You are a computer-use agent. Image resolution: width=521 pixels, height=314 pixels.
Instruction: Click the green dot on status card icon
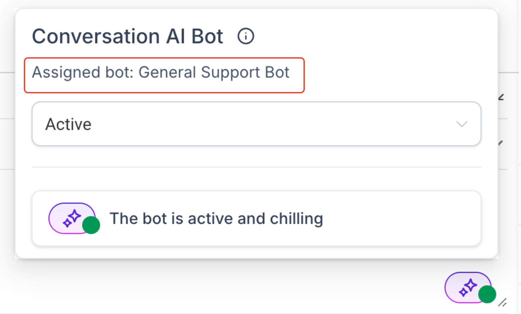(x=91, y=225)
